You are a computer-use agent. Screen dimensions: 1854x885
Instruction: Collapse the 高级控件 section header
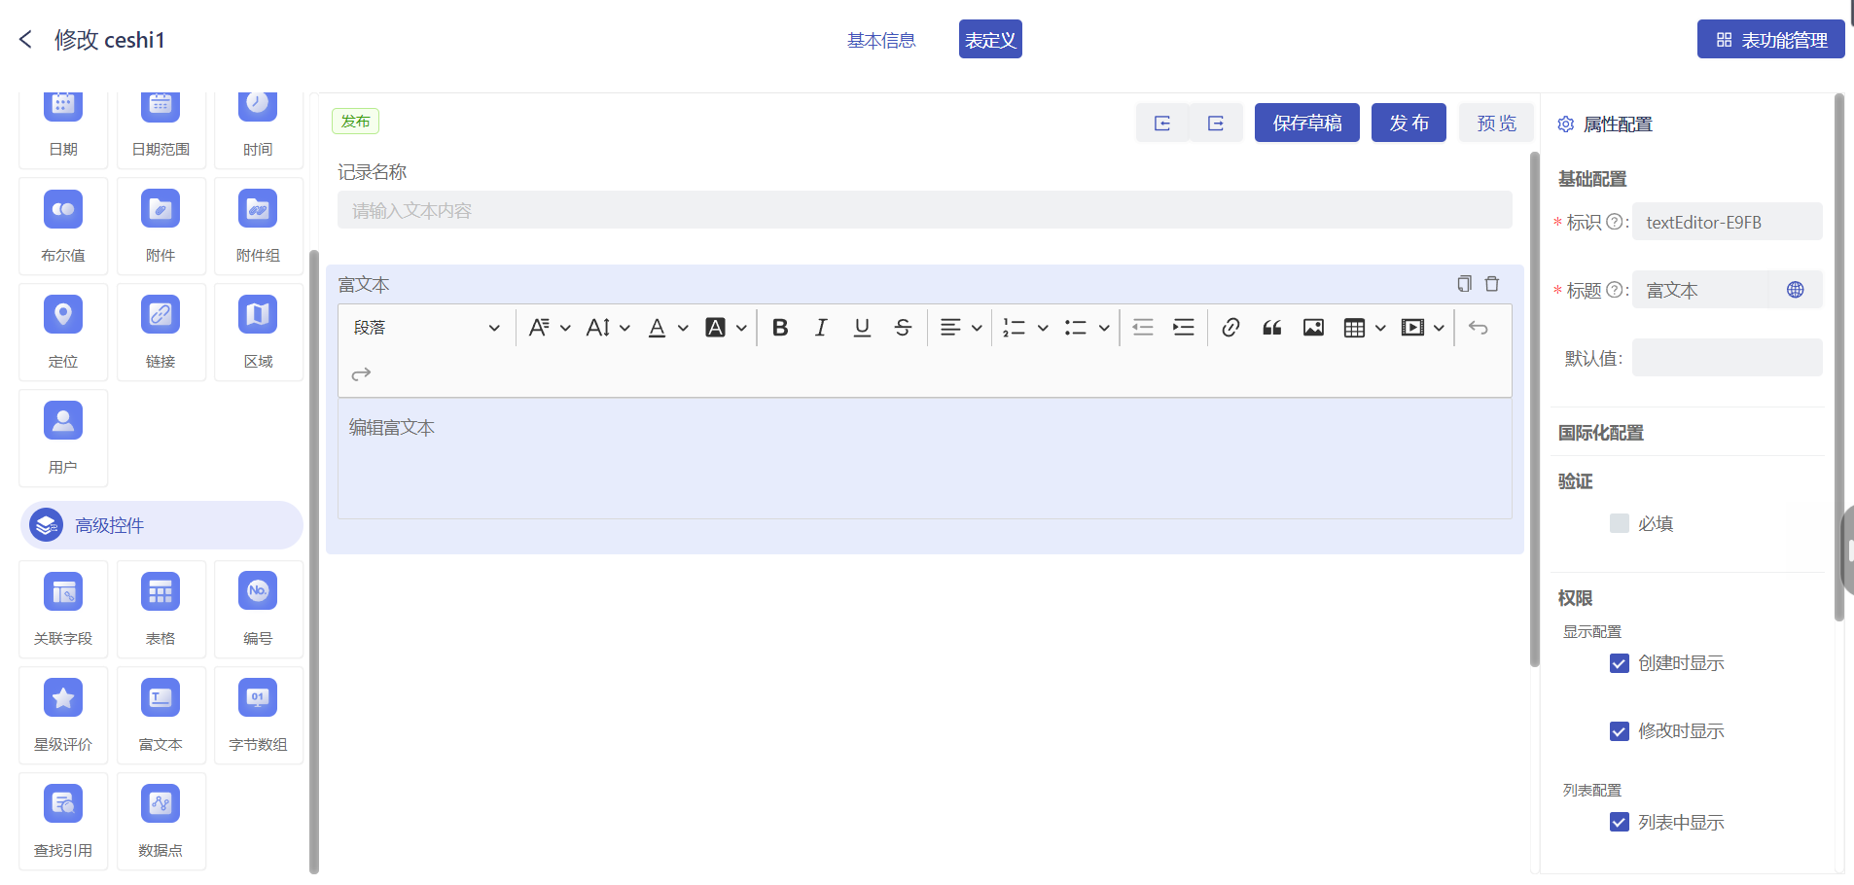coord(161,525)
